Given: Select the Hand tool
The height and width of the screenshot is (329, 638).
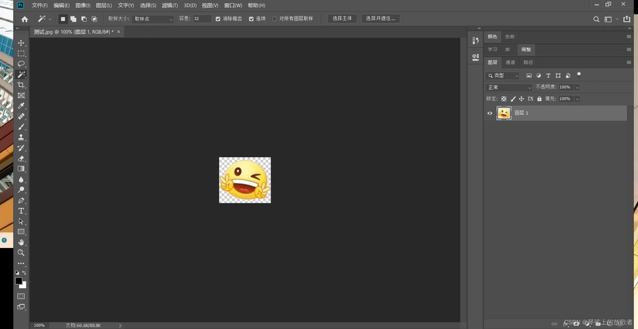Looking at the screenshot, I should coord(21,242).
